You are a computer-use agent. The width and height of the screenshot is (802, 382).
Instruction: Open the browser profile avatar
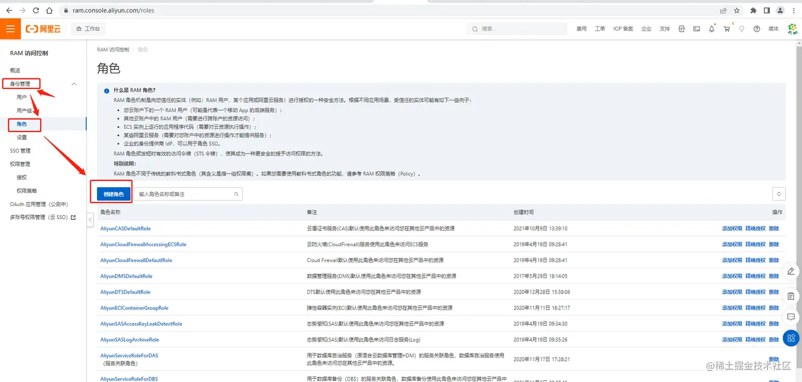click(x=780, y=10)
